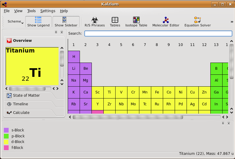This screenshot has height=159, width=235.
Task: Select Lithium (Li) element
Action: coord(74,69)
